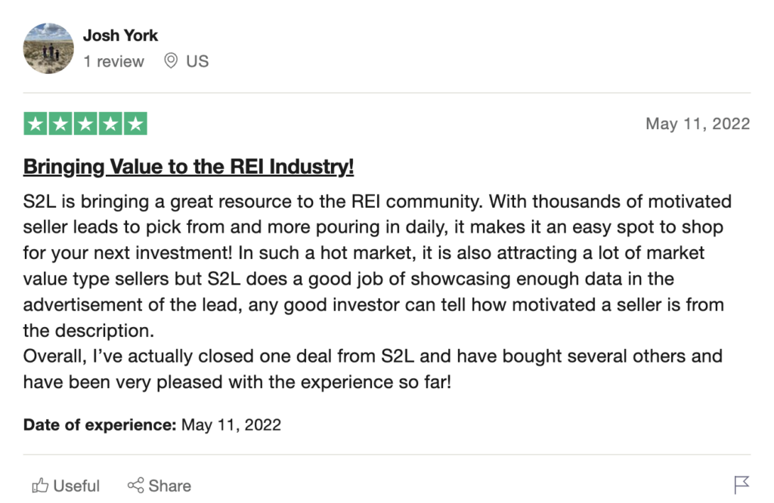Click the second green rating star

click(x=60, y=124)
